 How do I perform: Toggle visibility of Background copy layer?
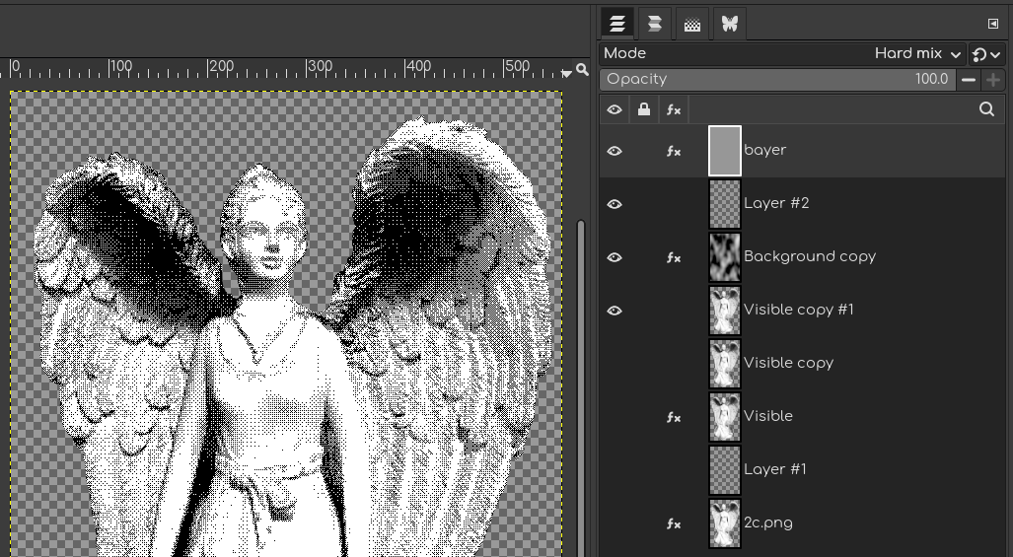pyautogui.click(x=615, y=257)
